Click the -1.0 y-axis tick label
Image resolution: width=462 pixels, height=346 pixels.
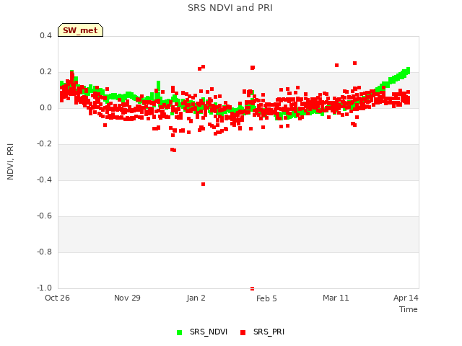[x=44, y=288]
